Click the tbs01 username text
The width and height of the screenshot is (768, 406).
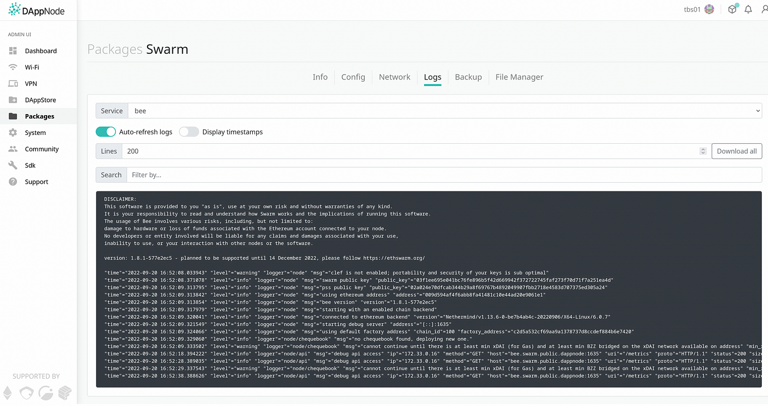click(692, 9)
